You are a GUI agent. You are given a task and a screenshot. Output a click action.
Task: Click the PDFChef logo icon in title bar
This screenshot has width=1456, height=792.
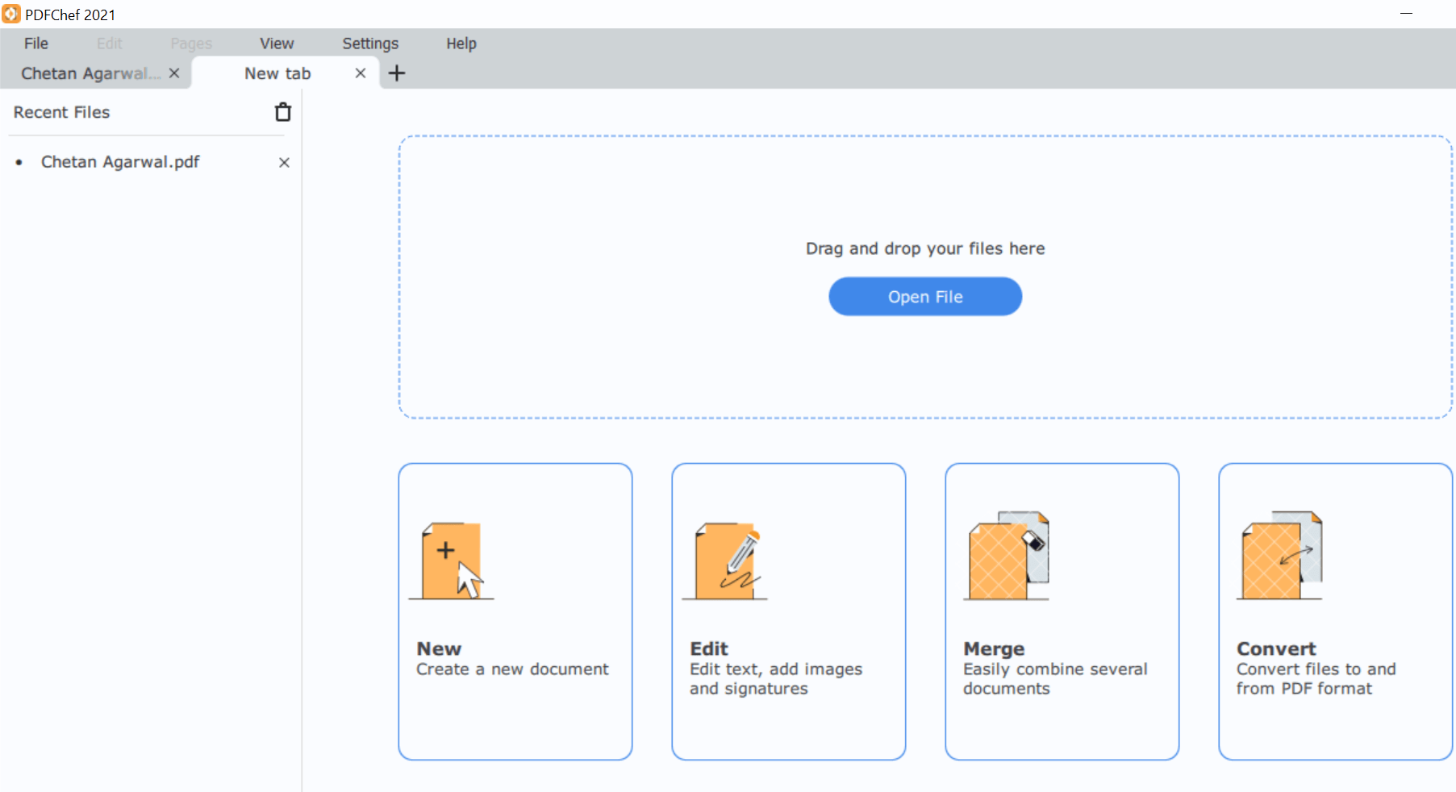(x=10, y=14)
